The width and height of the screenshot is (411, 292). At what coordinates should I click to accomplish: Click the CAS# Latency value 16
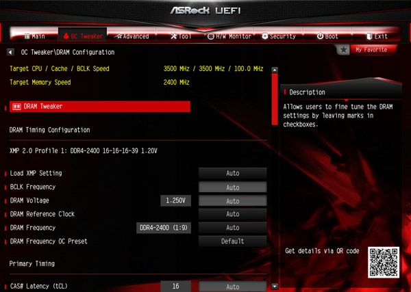click(x=175, y=287)
